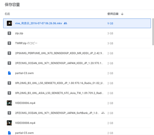154x135 pixels.
Task: Toggle sort direction arrow next to 使用容量
Action: 122,14
